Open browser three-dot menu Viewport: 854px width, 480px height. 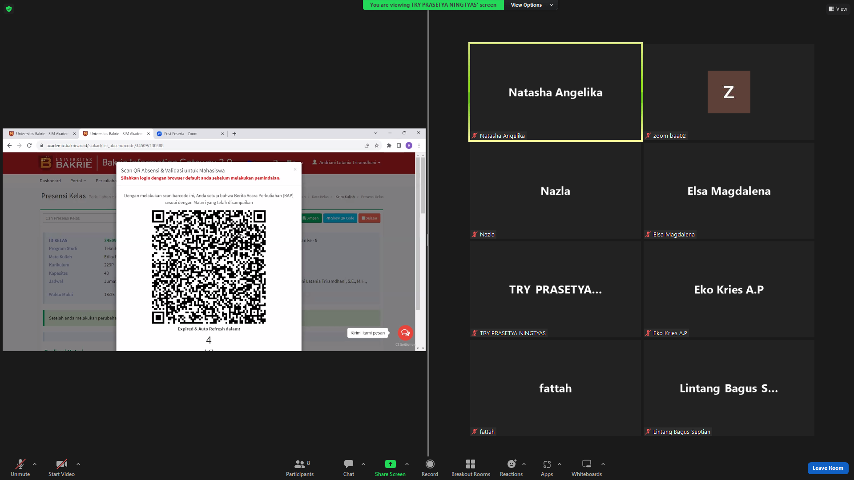(419, 145)
